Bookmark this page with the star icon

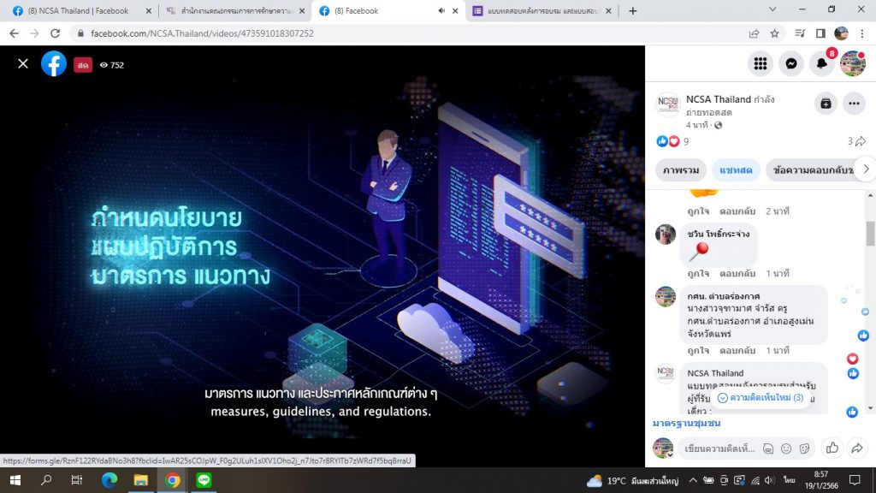[774, 34]
